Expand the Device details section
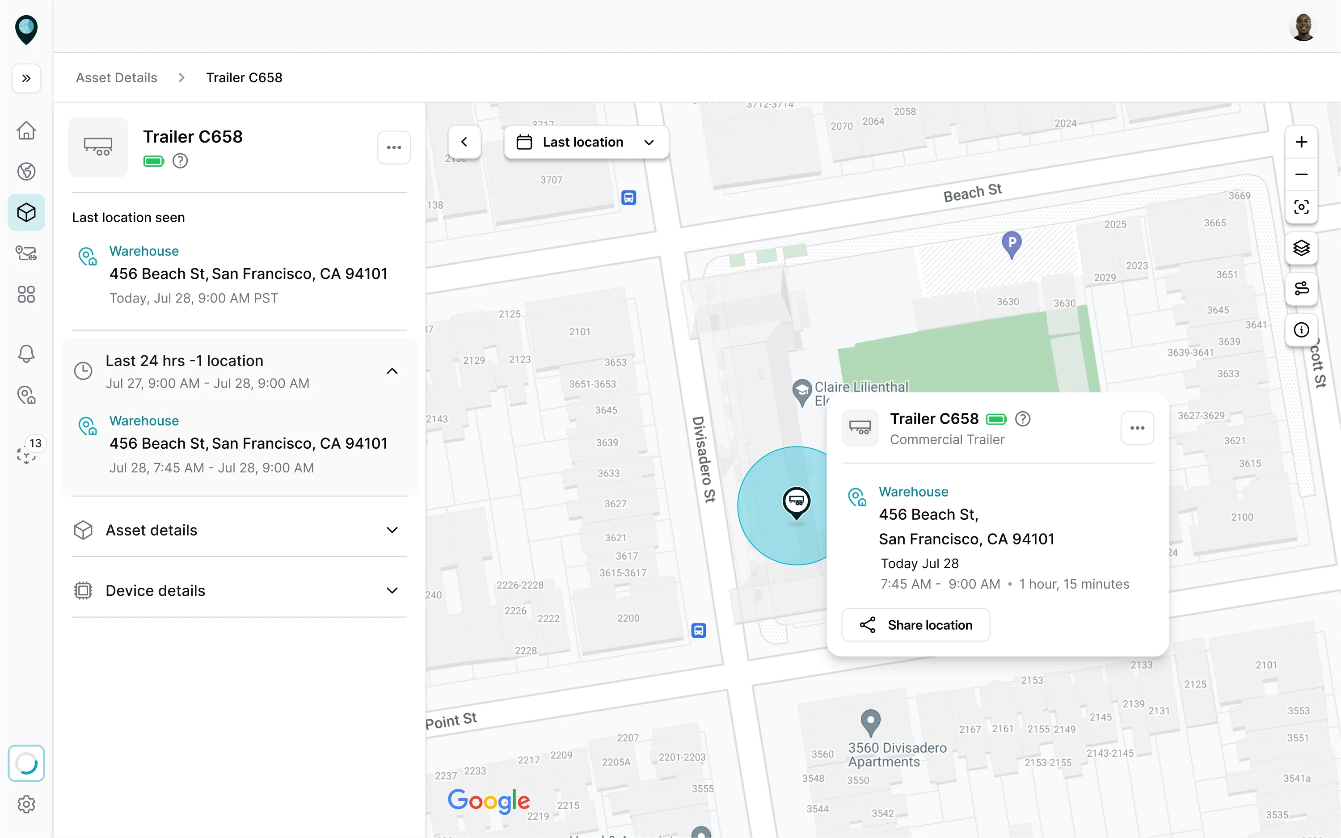 point(392,591)
